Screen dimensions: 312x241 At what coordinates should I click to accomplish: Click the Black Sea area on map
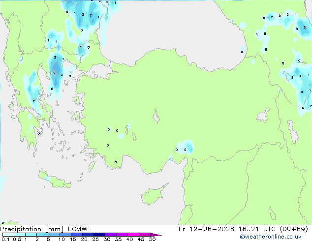pos(169,30)
